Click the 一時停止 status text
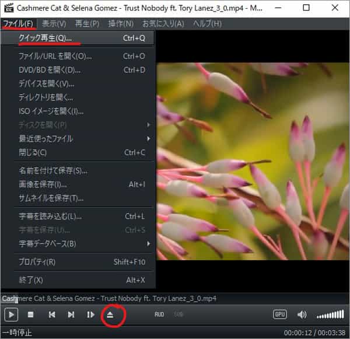This screenshot has width=350, height=339. (x=17, y=333)
